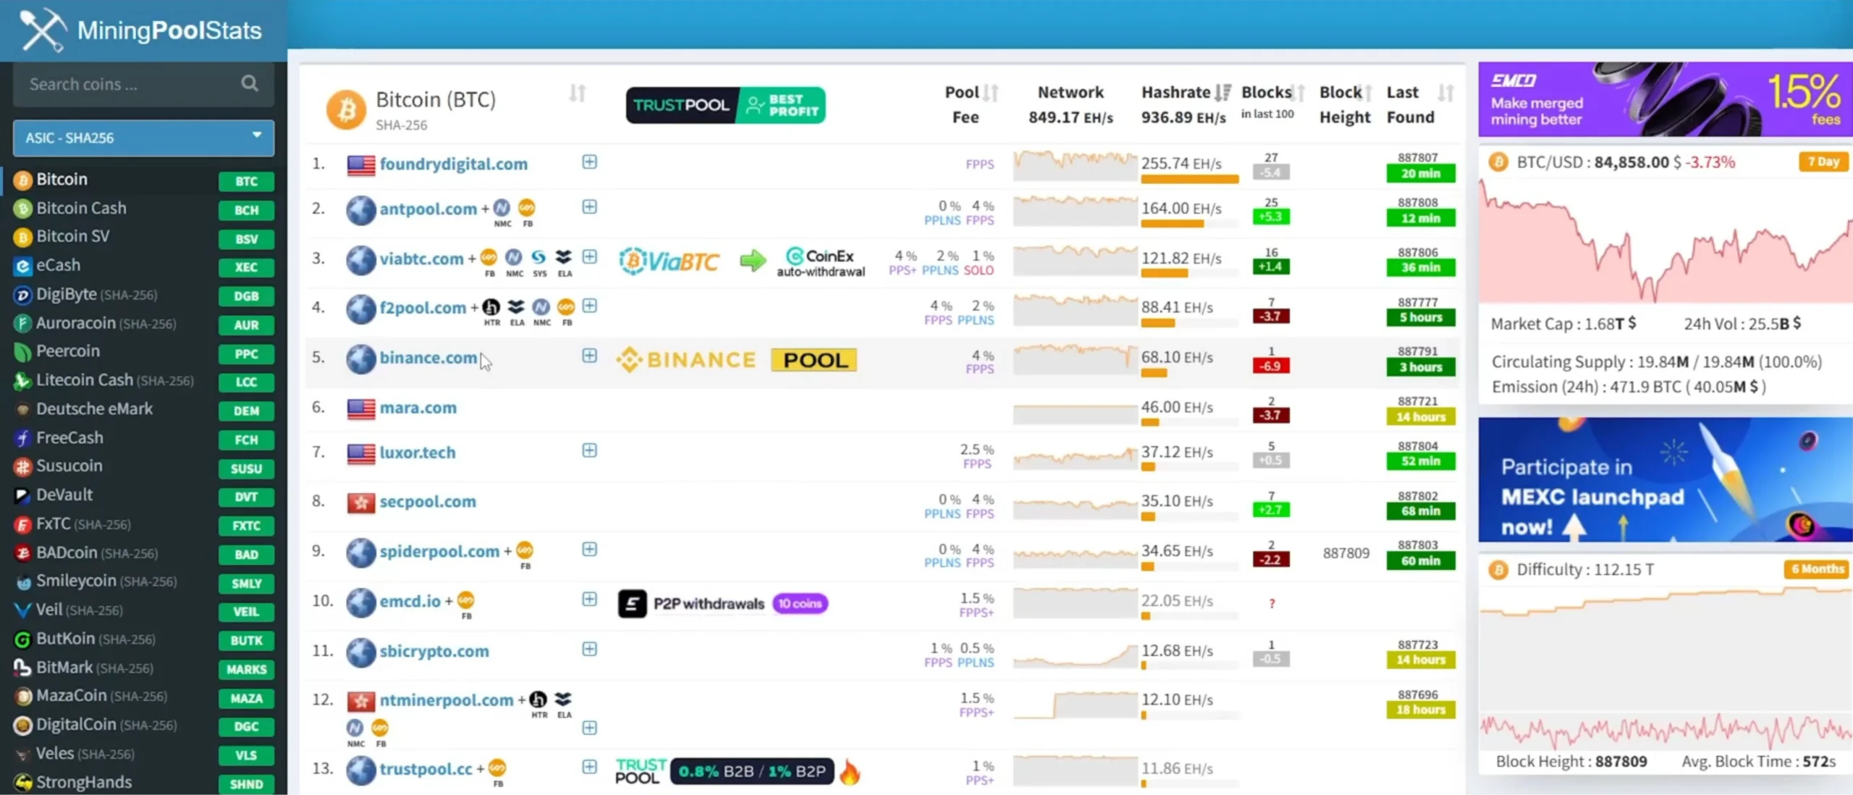Screen dimensions: 1853x795
Task: Click the SYS coin icon next to viabtc.com
Action: 539,258
